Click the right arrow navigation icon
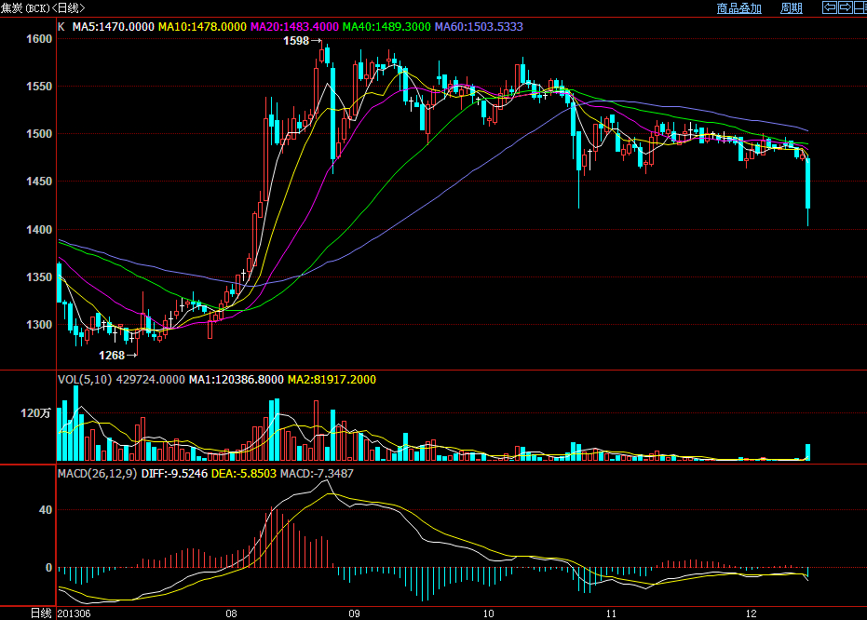The height and width of the screenshot is (620, 867). (x=846, y=7)
